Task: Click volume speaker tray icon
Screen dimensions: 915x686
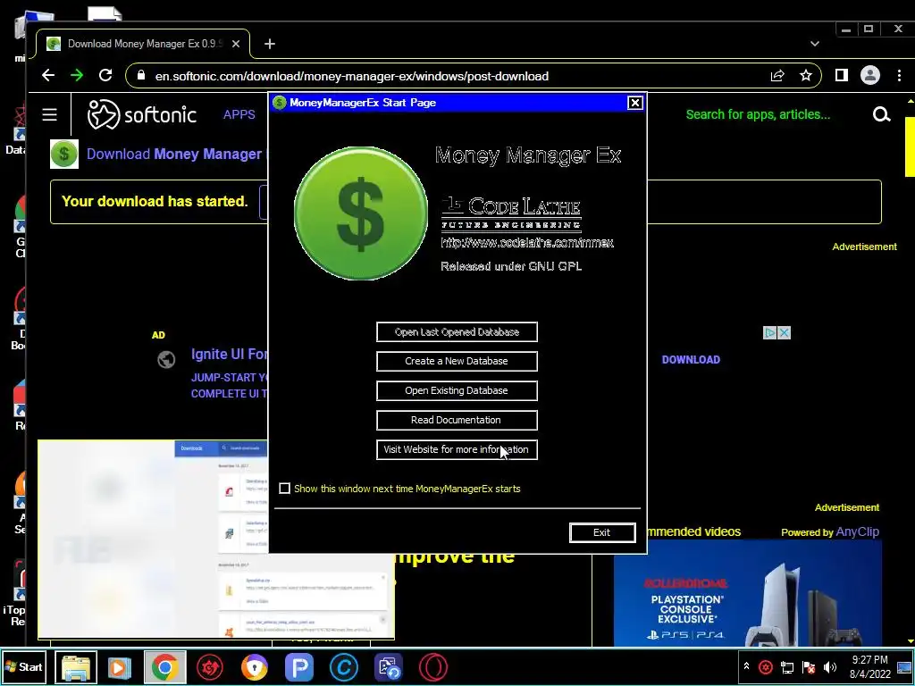Action: 829,666
